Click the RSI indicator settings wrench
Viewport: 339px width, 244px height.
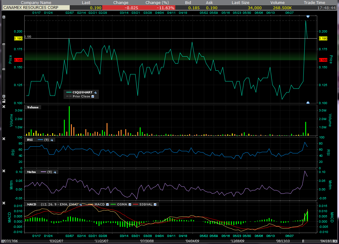click(x=52, y=140)
